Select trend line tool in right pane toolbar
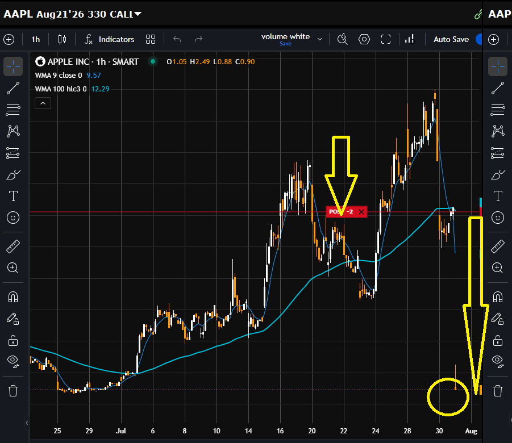 498,88
